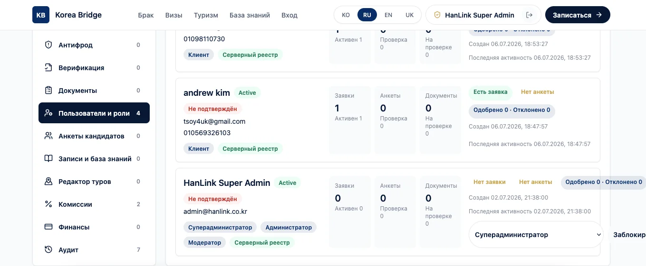Open the Аудит sidebar section

pyautogui.click(x=94, y=250)
